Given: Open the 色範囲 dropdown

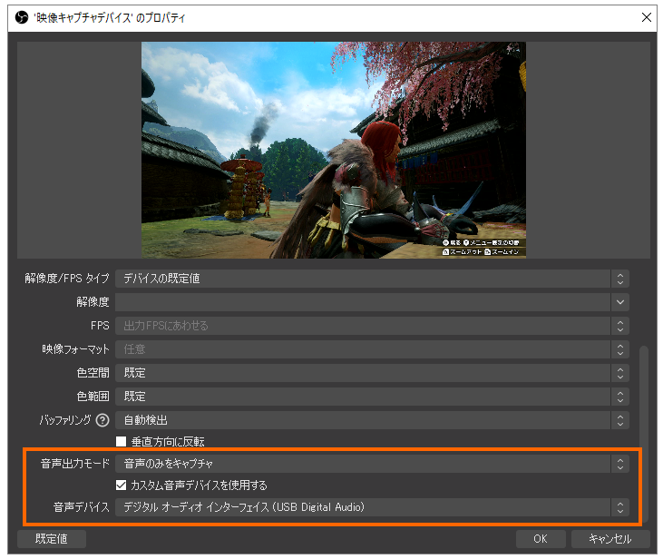Looking at the screenshot, I should 372,397.
